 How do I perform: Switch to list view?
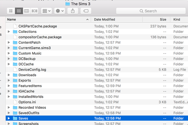click(19, 11)
